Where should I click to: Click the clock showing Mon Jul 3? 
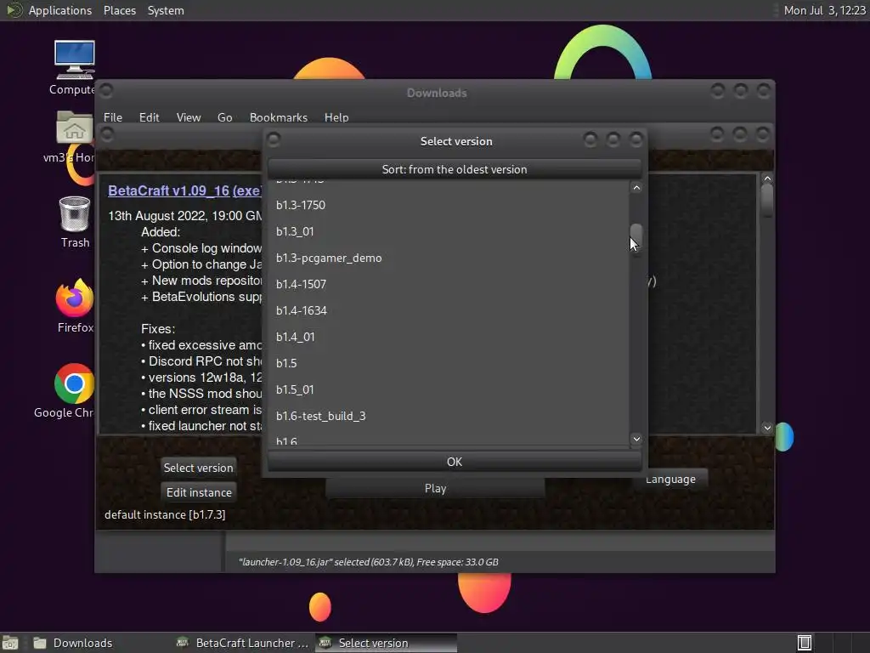point(824,10)
